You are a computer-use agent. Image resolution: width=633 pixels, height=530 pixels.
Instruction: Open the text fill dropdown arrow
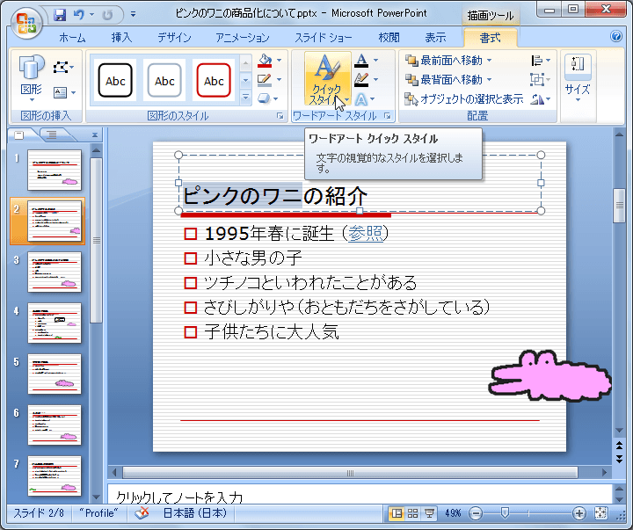(x=376, y=61)
